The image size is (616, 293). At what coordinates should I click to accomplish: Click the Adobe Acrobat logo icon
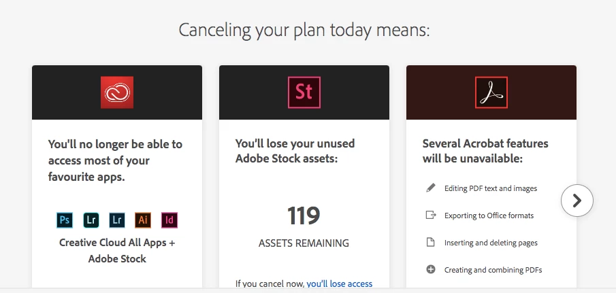coord(491,92)
